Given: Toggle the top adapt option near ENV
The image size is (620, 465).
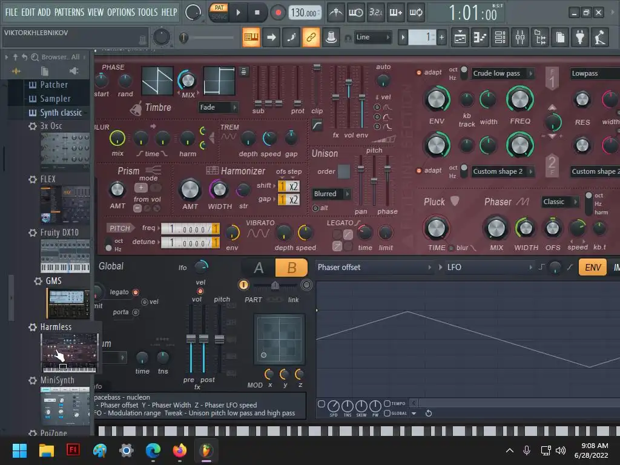Looking at the screenshot, I should pyautogui.click(x=419, y=73).
